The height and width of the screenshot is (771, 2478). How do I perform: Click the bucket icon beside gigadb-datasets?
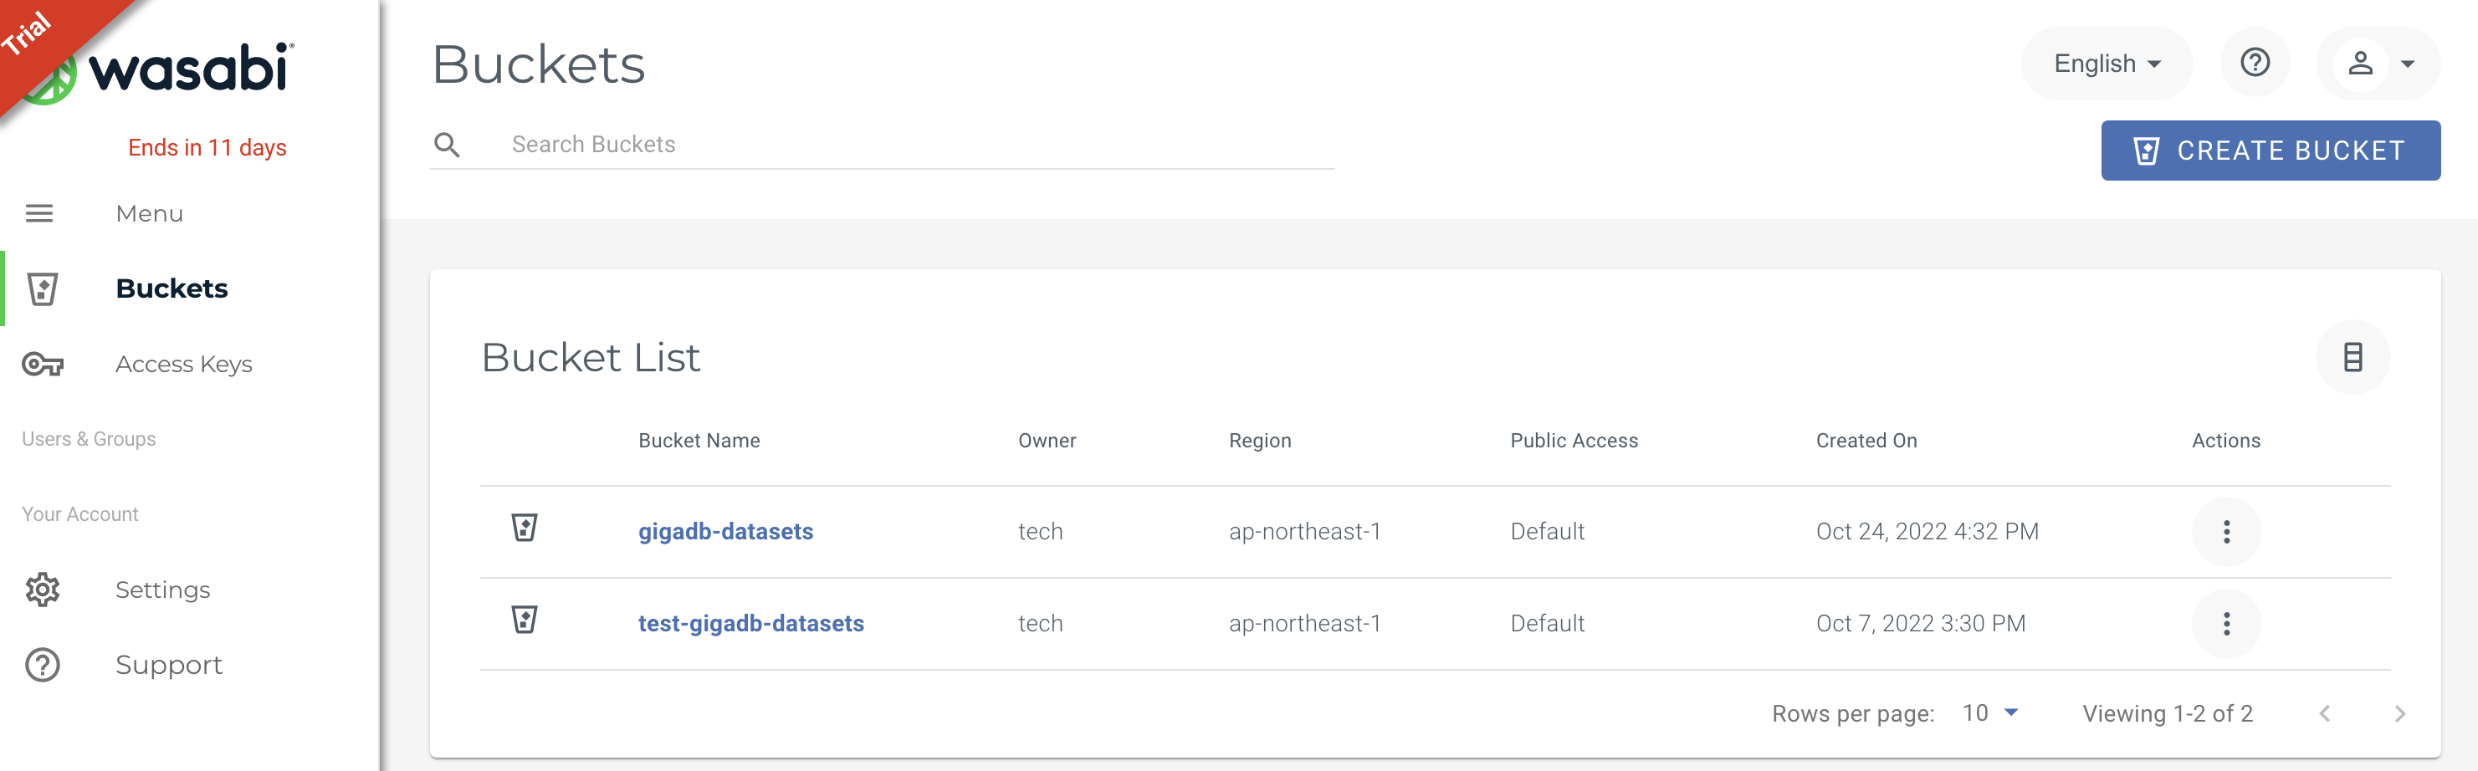tap(526, 527)
